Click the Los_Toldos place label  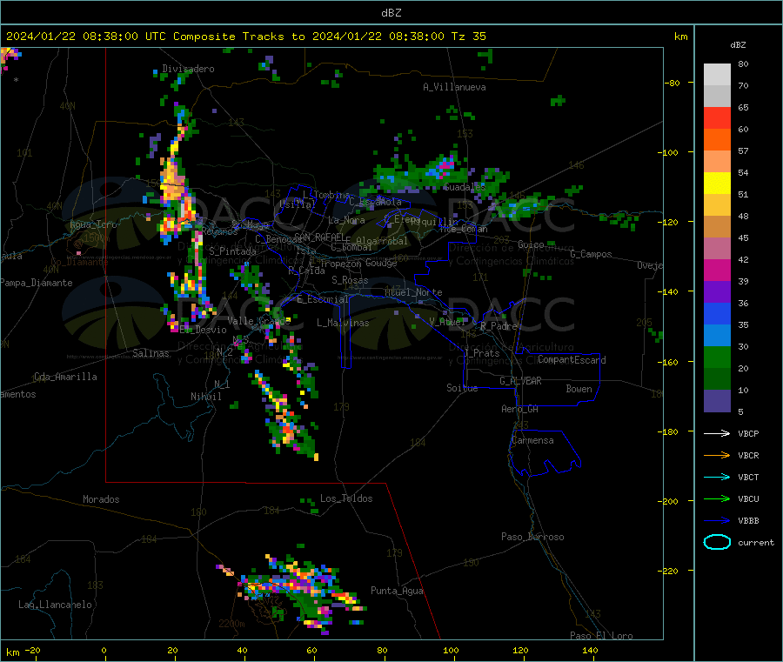pyautogui.click(x=346, y=498)
